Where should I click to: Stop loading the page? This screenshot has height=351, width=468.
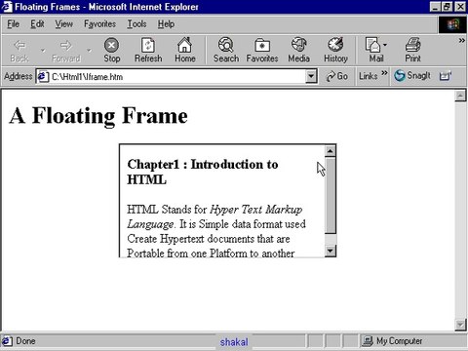112,51
